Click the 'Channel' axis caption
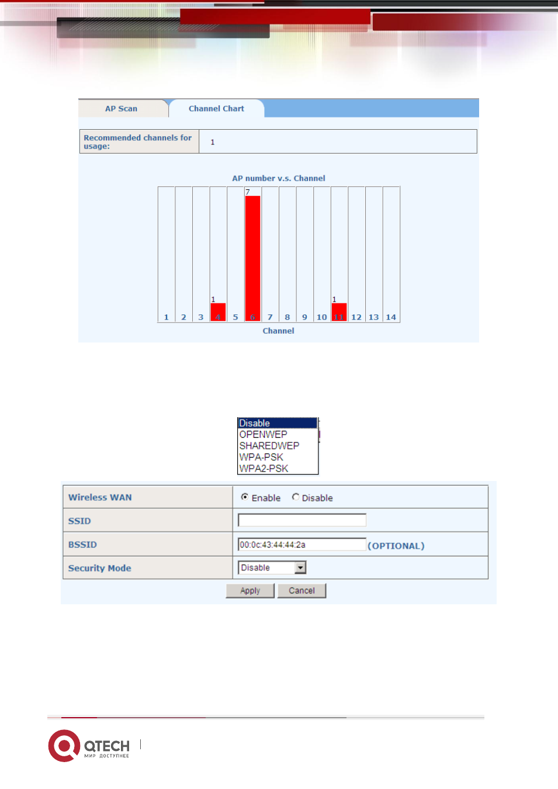Screen dimensions: 558x789 click(279, 331)
